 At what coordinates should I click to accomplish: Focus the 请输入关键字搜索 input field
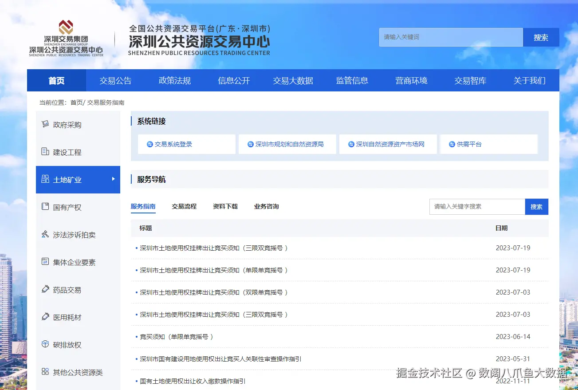(477, 206)
